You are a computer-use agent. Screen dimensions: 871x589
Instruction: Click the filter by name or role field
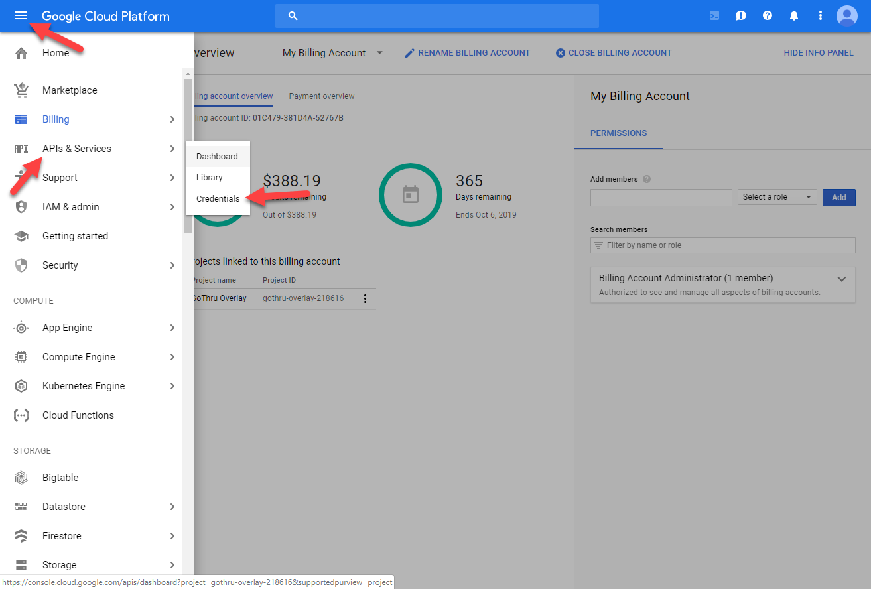coord(722,245)
